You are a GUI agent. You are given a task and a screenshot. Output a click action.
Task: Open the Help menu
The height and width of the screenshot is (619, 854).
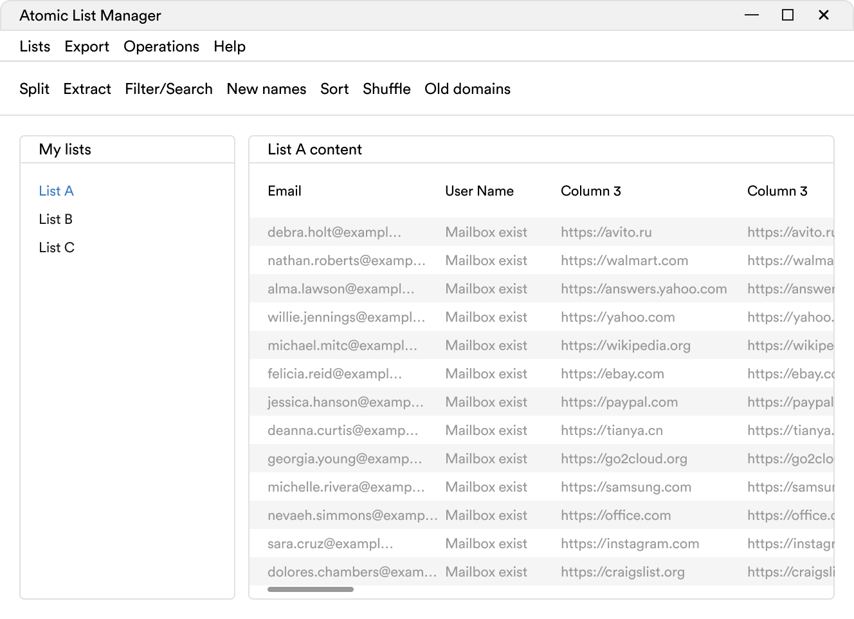click(x=230, y=46)
